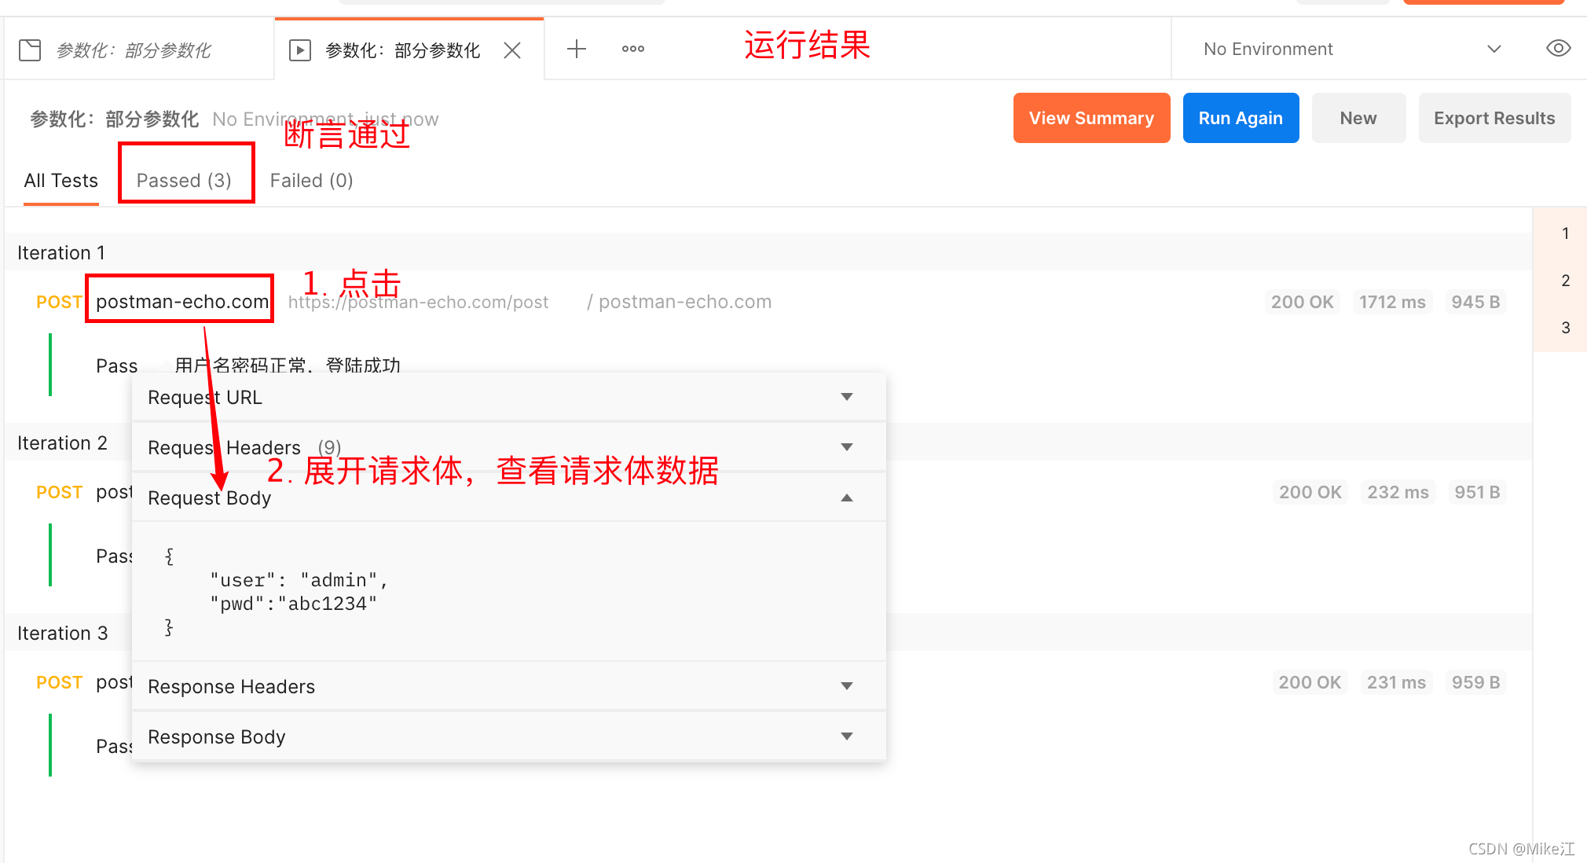Switch to the Failed (0) tab

pos(311,181)
